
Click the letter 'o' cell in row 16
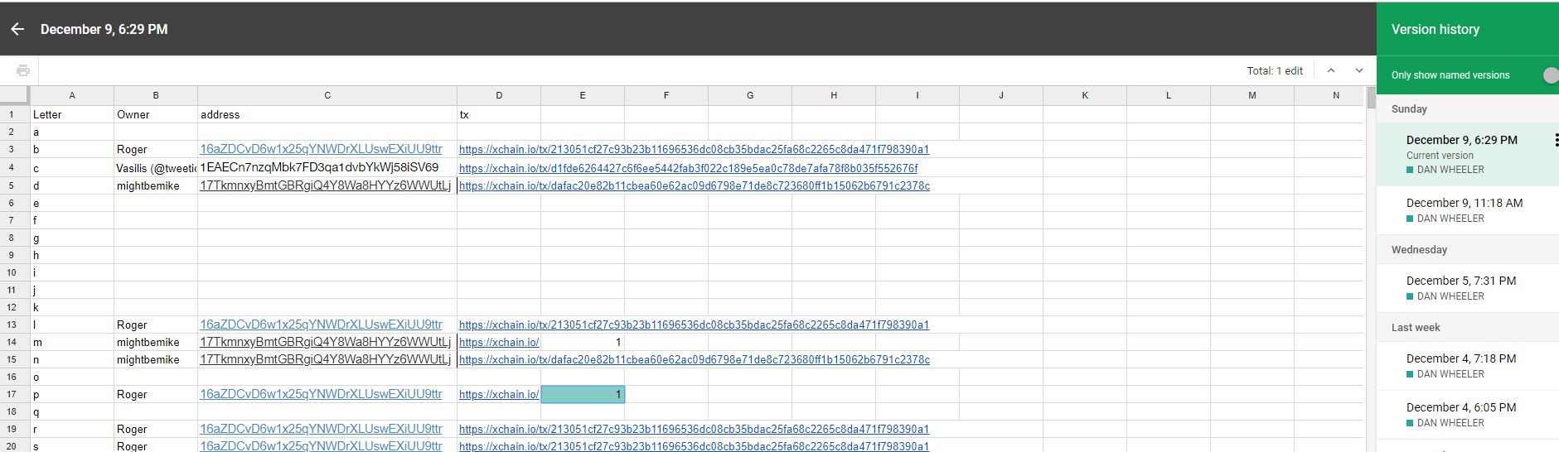(x=72, y=377)
